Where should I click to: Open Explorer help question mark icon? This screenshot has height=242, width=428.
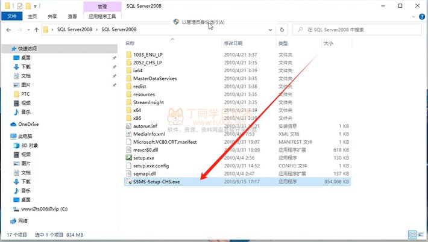(x=422, y=17)
